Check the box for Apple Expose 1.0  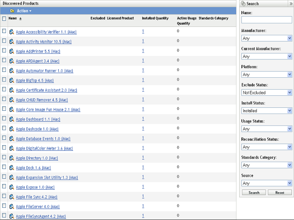4,186
